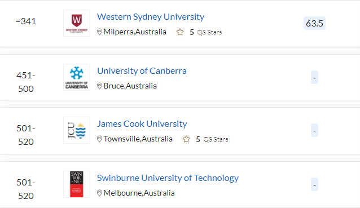
Task: Click the University of Canberra logo
Action: click(77, 77)
